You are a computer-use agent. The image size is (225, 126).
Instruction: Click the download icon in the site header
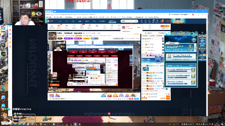pyautogui.click(x=149, y=21)
